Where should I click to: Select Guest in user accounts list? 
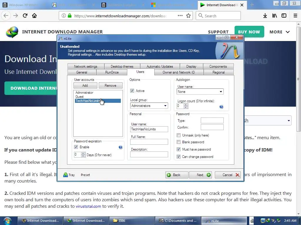(98, 97)
